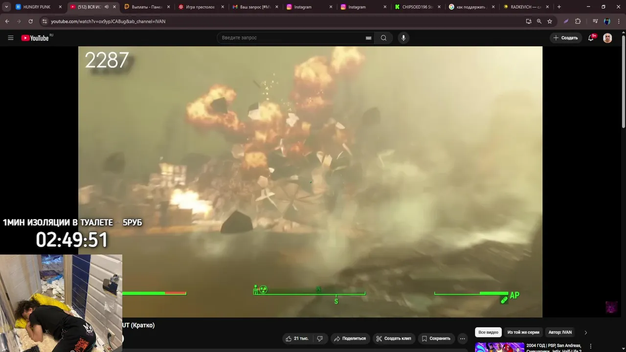
Task: Open the media controls toolbar icon
Action: 595,22
